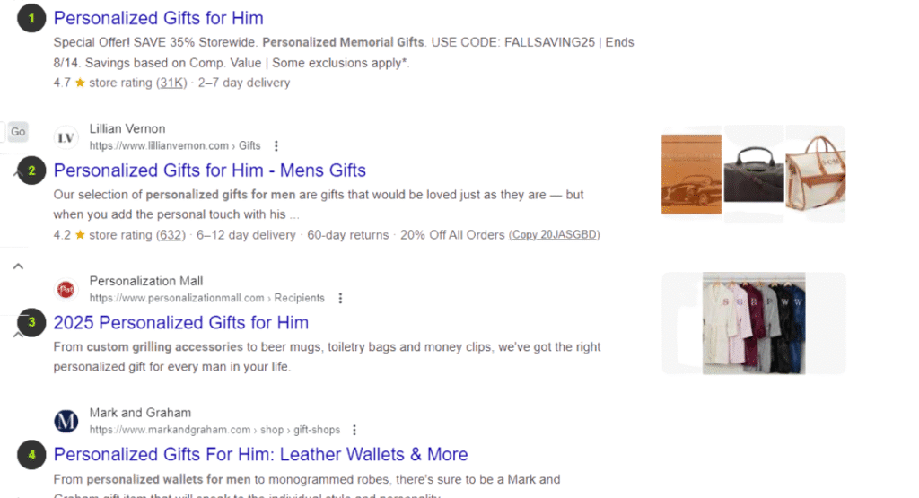The height and width of the screenshot is (498, 919).
Task: Copy the 20JASGBD discount code
Action: tap(555, 235)
